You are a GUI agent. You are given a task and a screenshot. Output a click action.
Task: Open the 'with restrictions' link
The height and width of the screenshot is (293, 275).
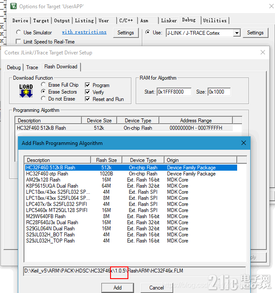84,32
